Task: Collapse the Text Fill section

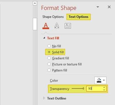Action: click(x=44, y=38)
